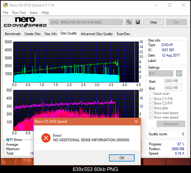
Task: Toggle Show C1/PIE checkbox
Action: click(x=151, y=99)
